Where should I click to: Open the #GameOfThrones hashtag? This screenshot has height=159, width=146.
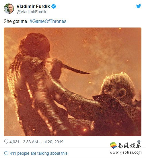tap(48, 21)
